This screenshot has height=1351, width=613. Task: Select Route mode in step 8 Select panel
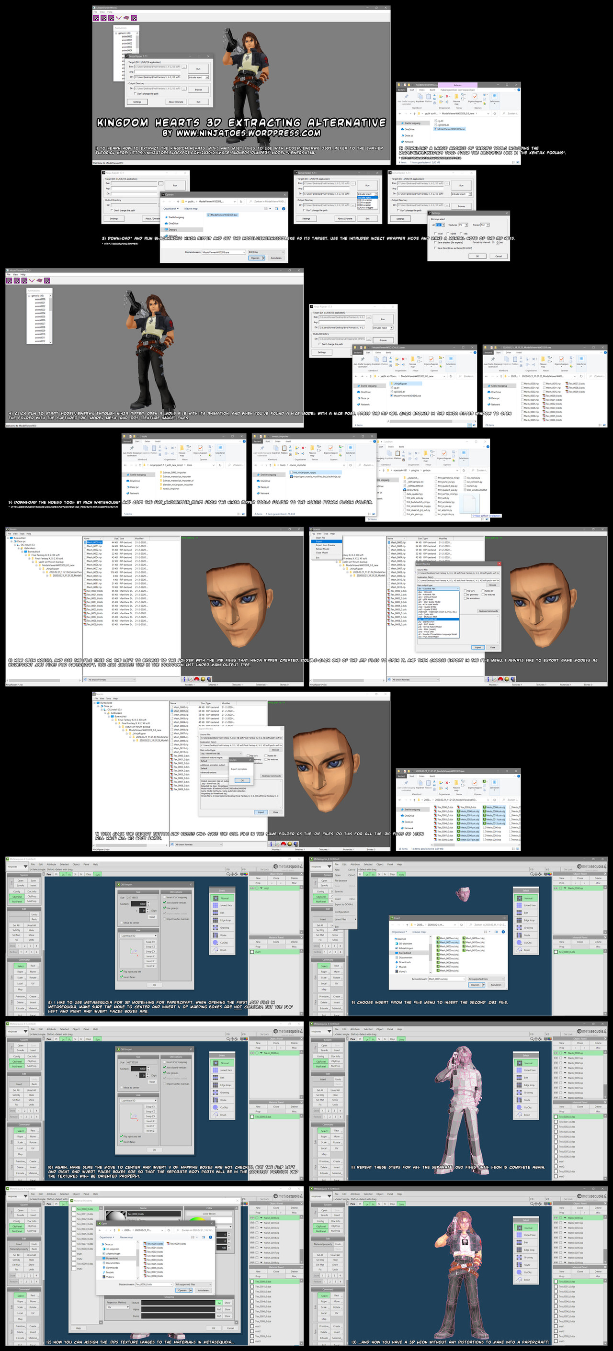(222, 935)
